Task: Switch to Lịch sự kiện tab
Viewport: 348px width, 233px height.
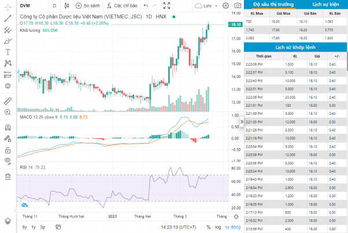Action: 325,4
